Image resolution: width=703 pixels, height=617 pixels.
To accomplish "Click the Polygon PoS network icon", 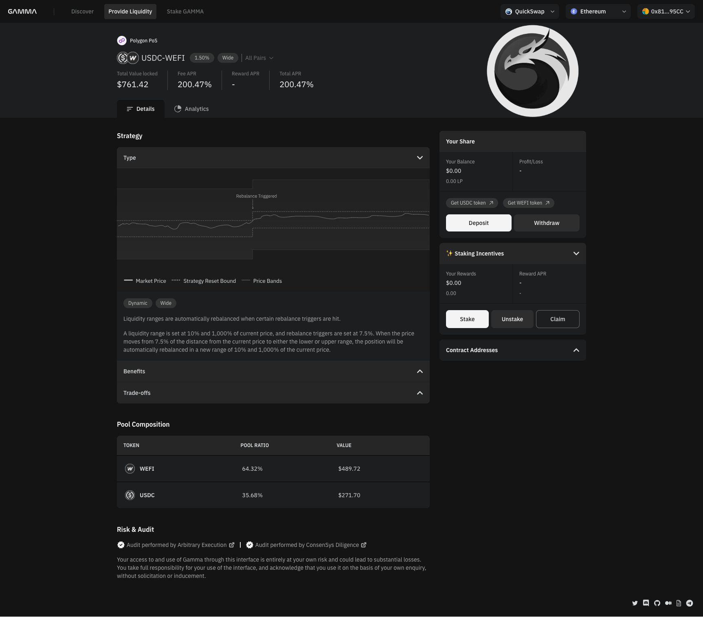I will [x=122, y=40].
